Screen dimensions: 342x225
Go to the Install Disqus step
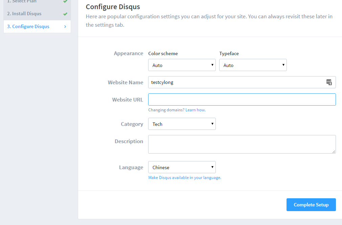[x=37, y=14]
